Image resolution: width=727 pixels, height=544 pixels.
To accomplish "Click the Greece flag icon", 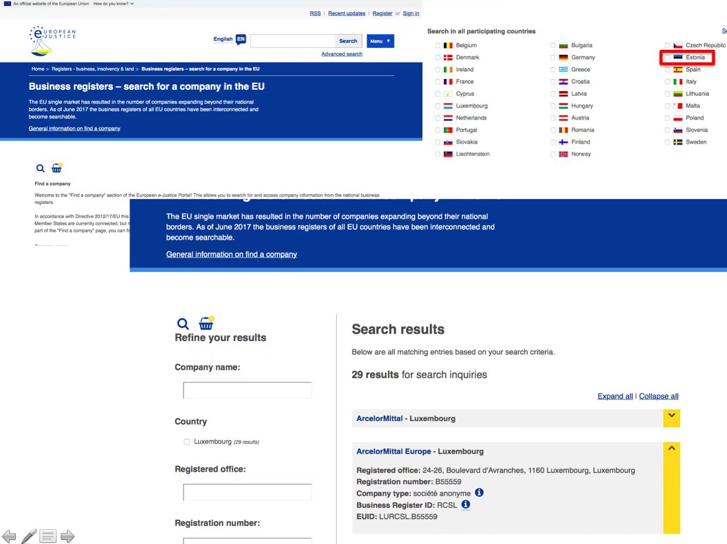I will click(563, 69).
